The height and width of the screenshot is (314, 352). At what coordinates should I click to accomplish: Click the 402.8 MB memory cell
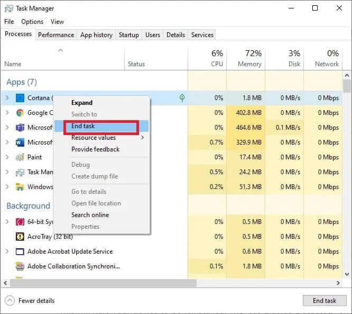coord(246,113)
